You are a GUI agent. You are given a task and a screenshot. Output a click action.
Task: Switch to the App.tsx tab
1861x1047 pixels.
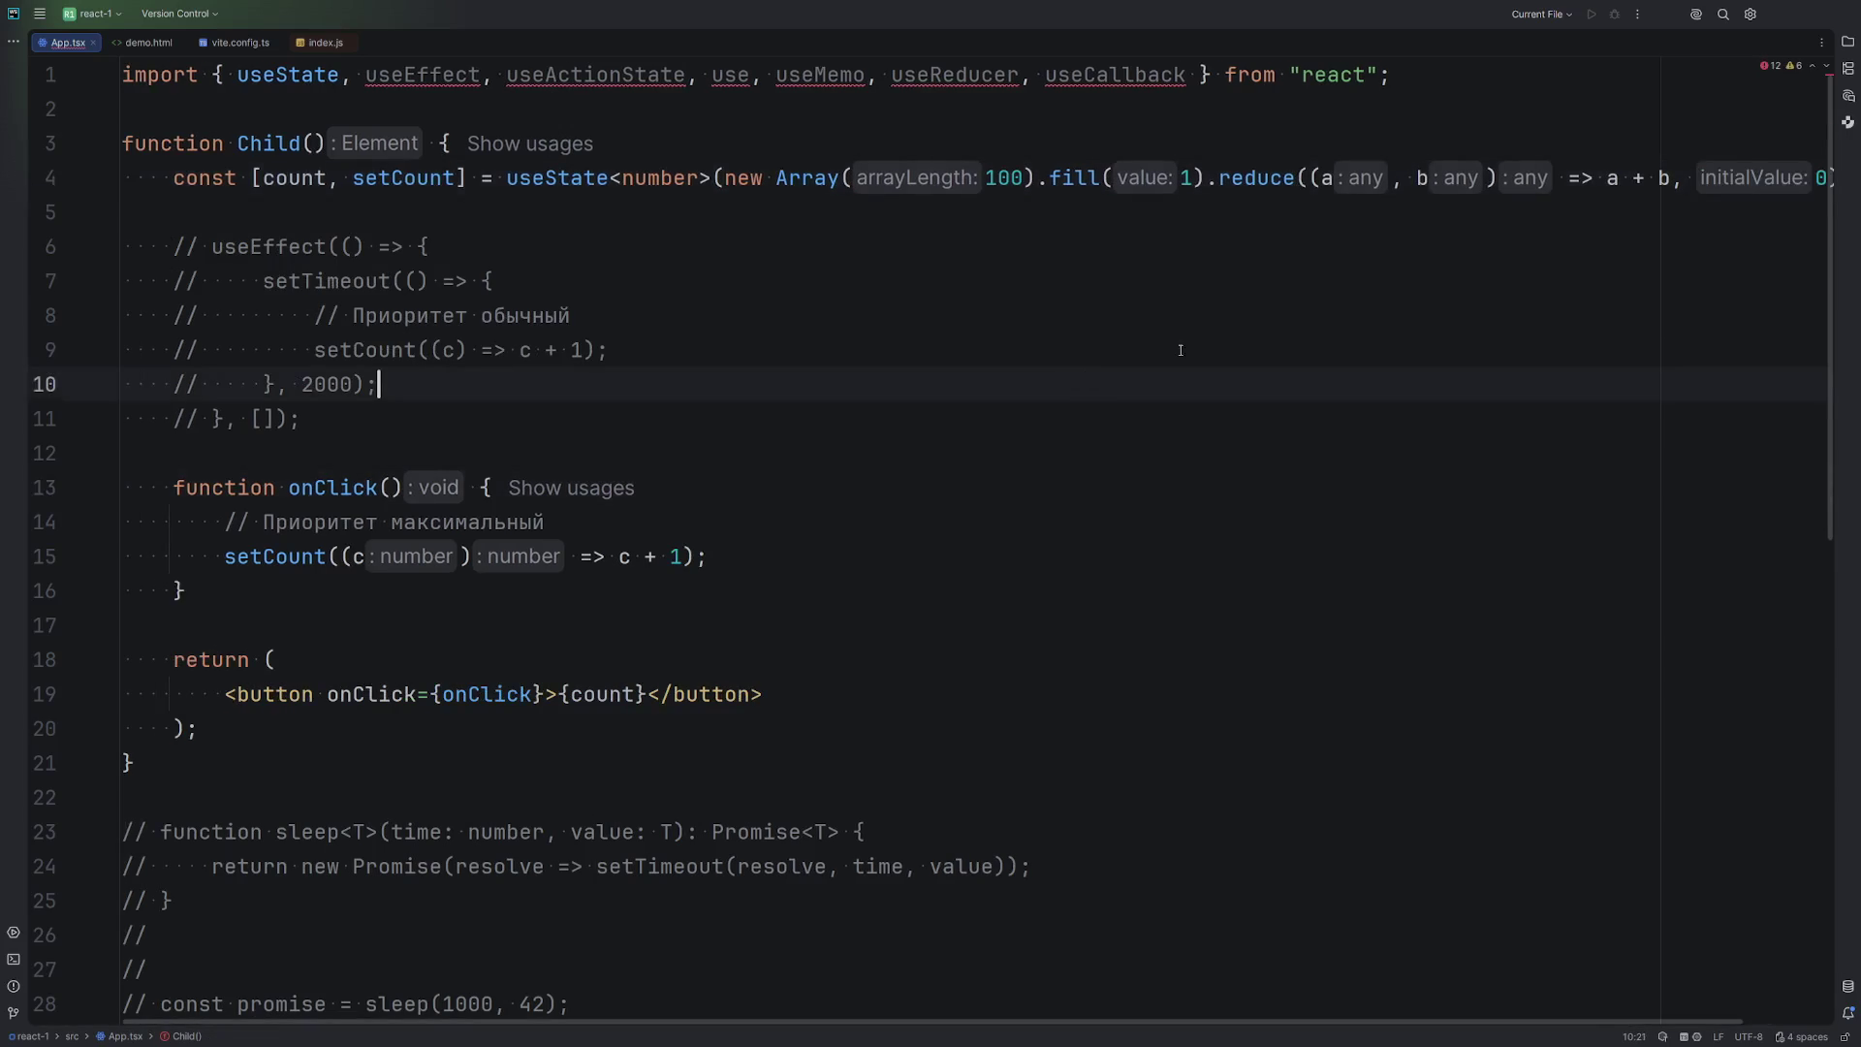coord(67,43)
